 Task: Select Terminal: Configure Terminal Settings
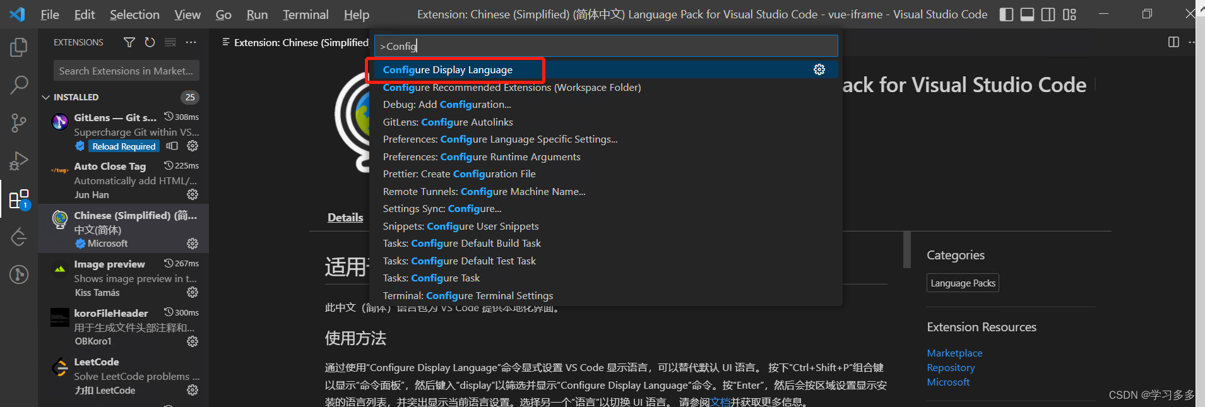click(606, 295)
